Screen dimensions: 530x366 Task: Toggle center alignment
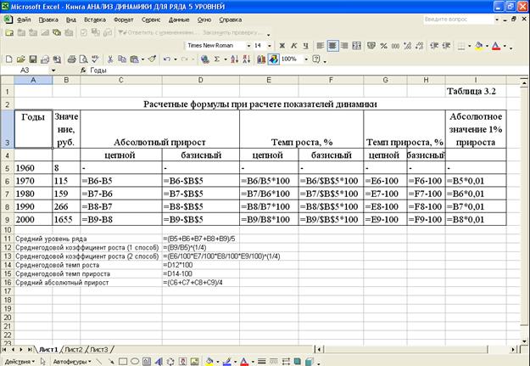tap(332, 46)
